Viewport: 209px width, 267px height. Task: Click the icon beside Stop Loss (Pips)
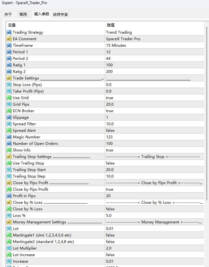9,85
